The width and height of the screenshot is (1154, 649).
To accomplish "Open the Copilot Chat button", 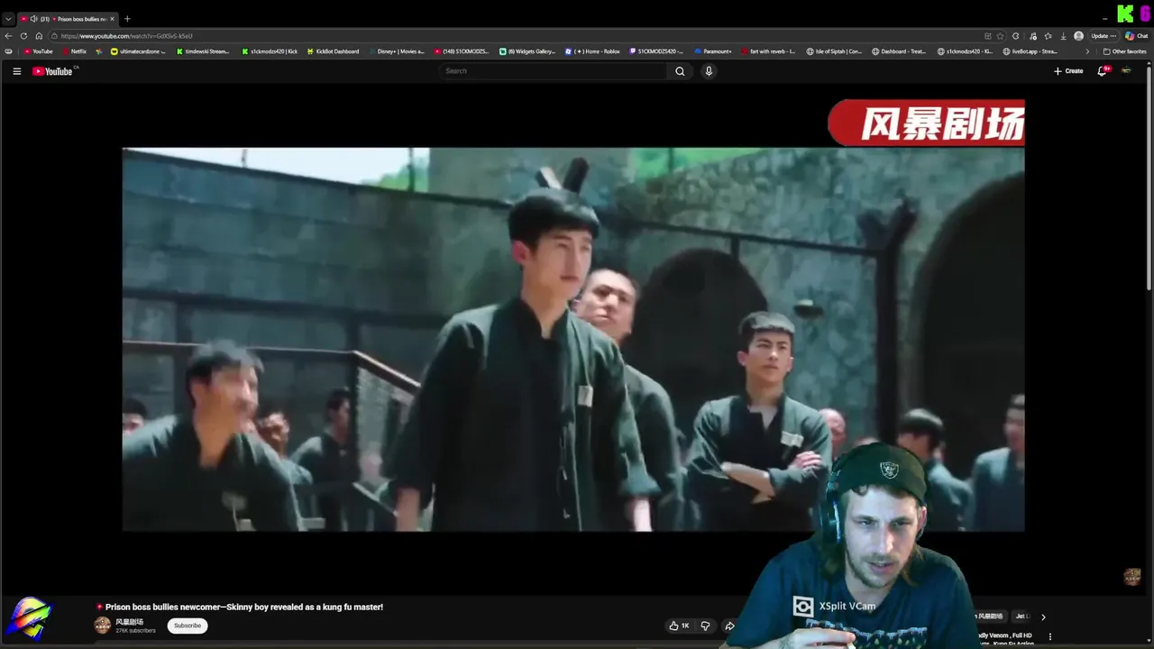I will [x=1135, y=36].
